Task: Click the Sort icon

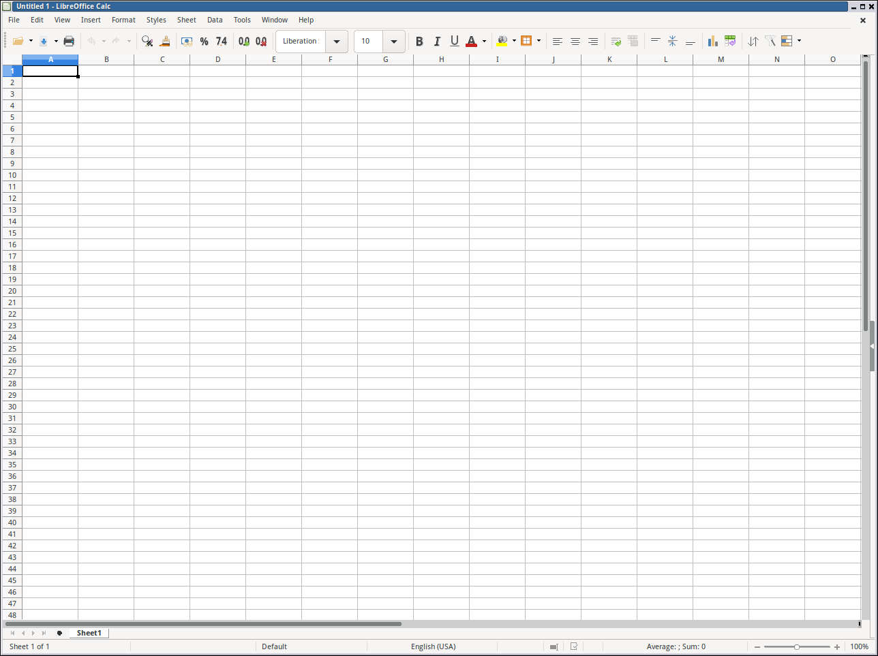Action: tap(753, 41)
